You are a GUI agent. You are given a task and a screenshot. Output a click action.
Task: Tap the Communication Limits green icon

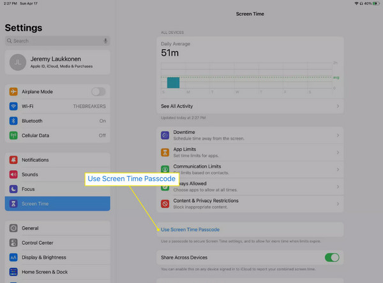tap(165, 168)
